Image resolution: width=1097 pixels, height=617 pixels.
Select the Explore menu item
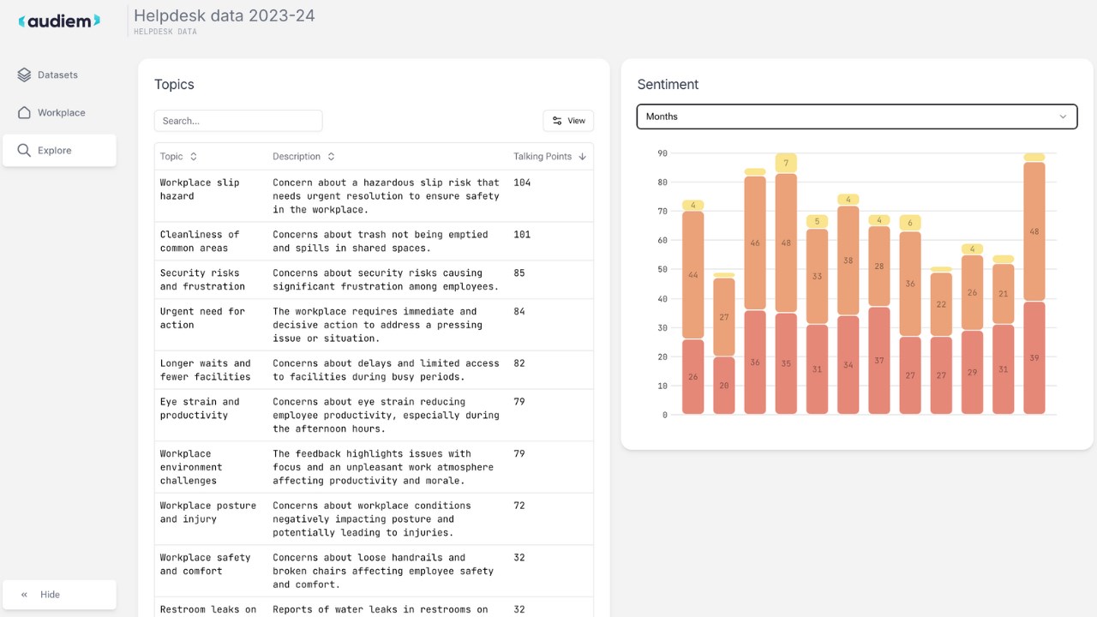[59, 150]
